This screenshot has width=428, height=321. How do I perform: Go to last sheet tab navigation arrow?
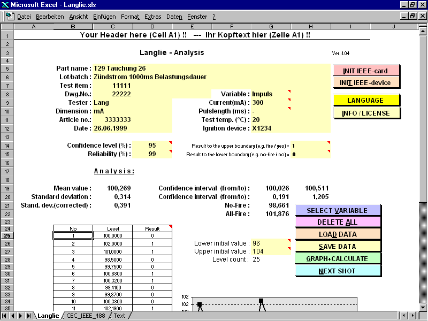pos(29,316)
